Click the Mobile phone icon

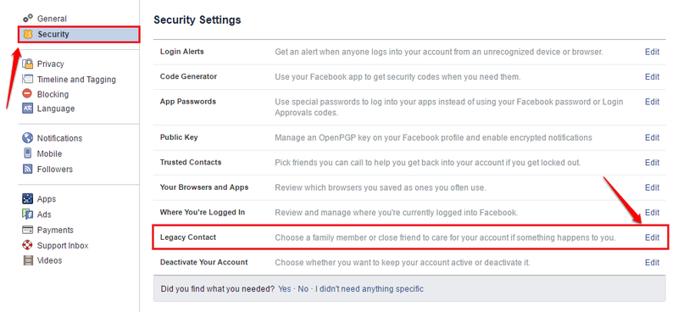click(28, 153)
